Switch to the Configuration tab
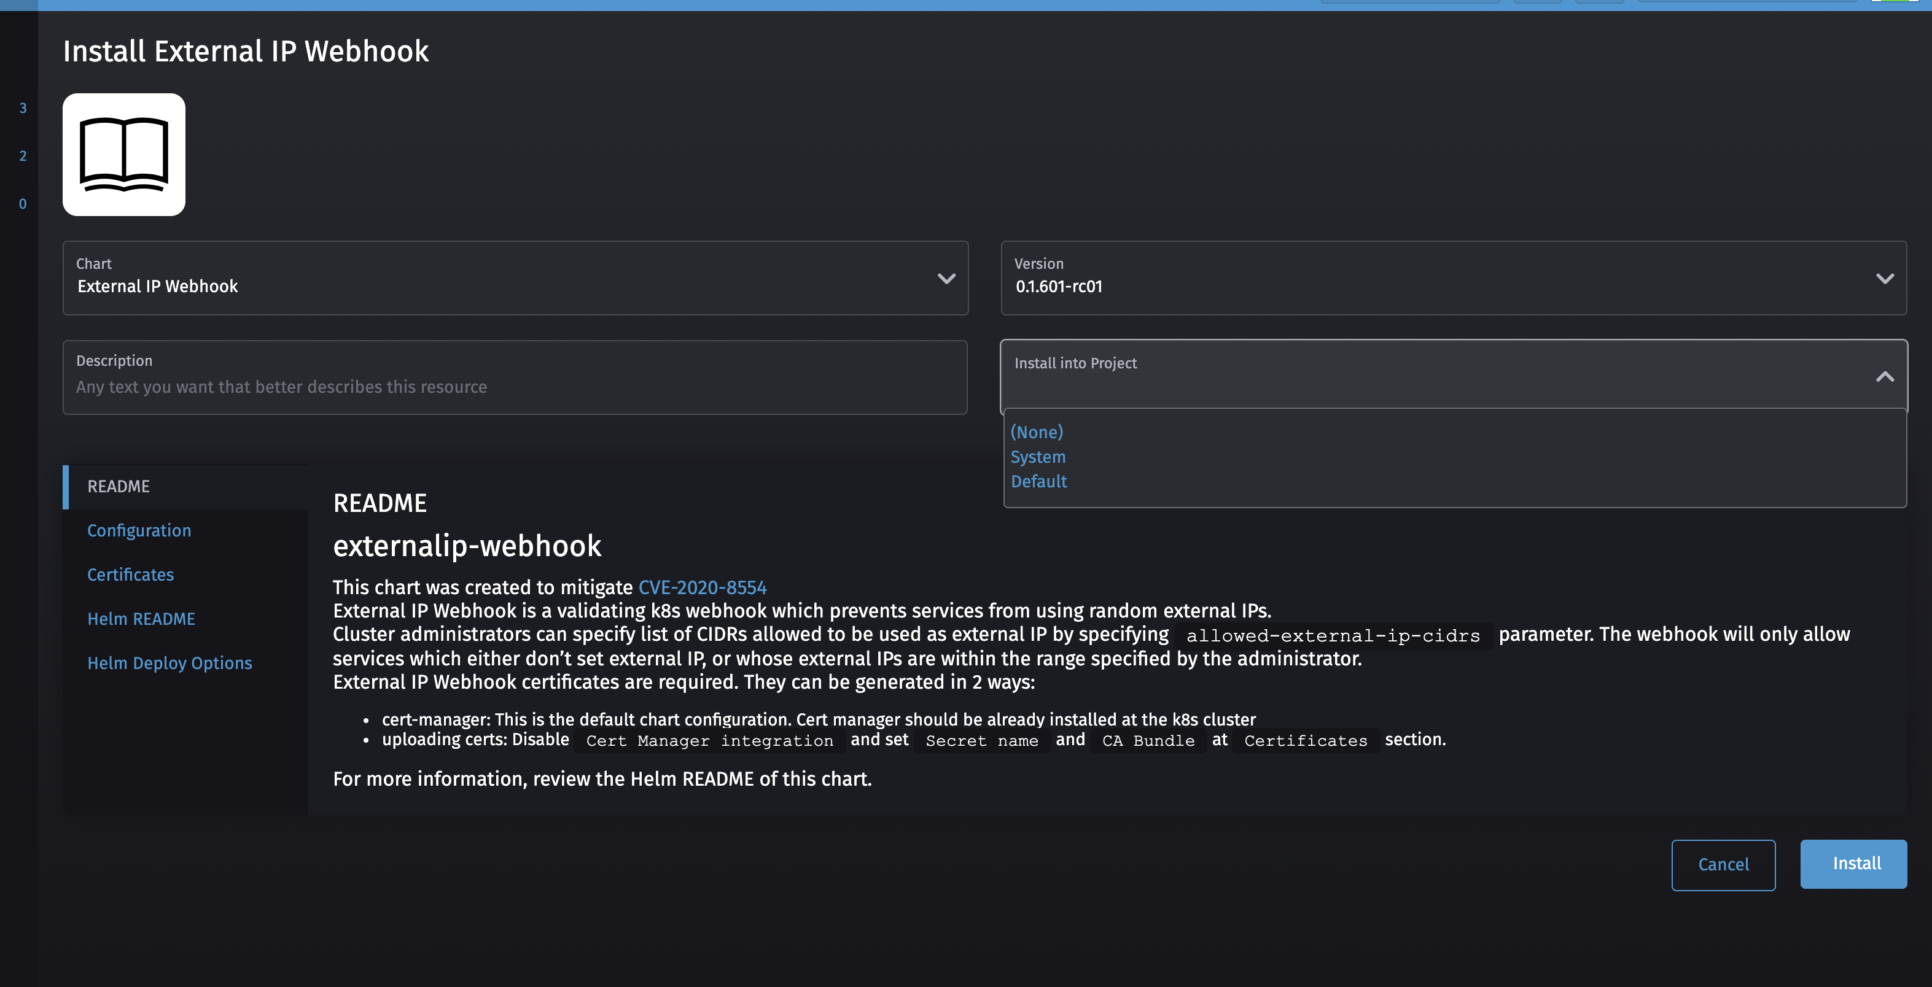This screenshot has width=1932, height=987. click(139, 530)
